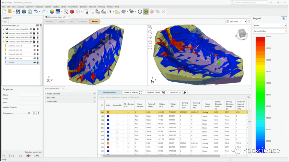Open the Split View dropdown

[236, 21]
